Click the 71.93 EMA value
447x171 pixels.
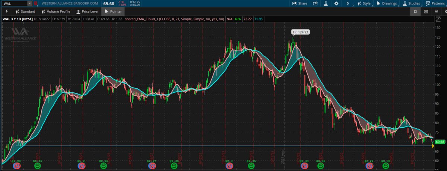pyautogui.click(x=258, y=18)
